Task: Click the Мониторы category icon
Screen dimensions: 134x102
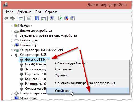Action: pyautogui.click(x=16, y=98)
